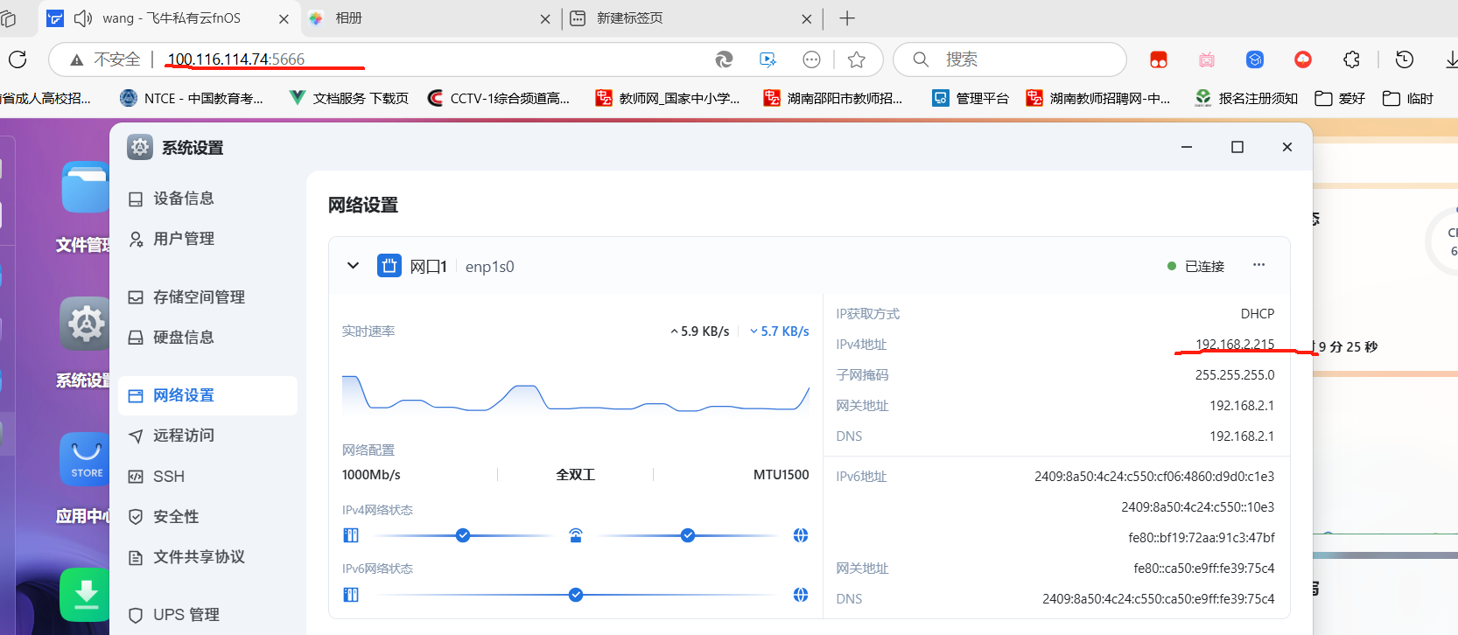Screen dimensions: 1458x635
Task: Click the star icon to bookmark the page
Action: [857, 59]
